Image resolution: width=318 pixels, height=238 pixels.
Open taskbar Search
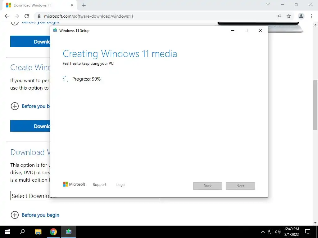pyautogui.click(x=22, y=232)
